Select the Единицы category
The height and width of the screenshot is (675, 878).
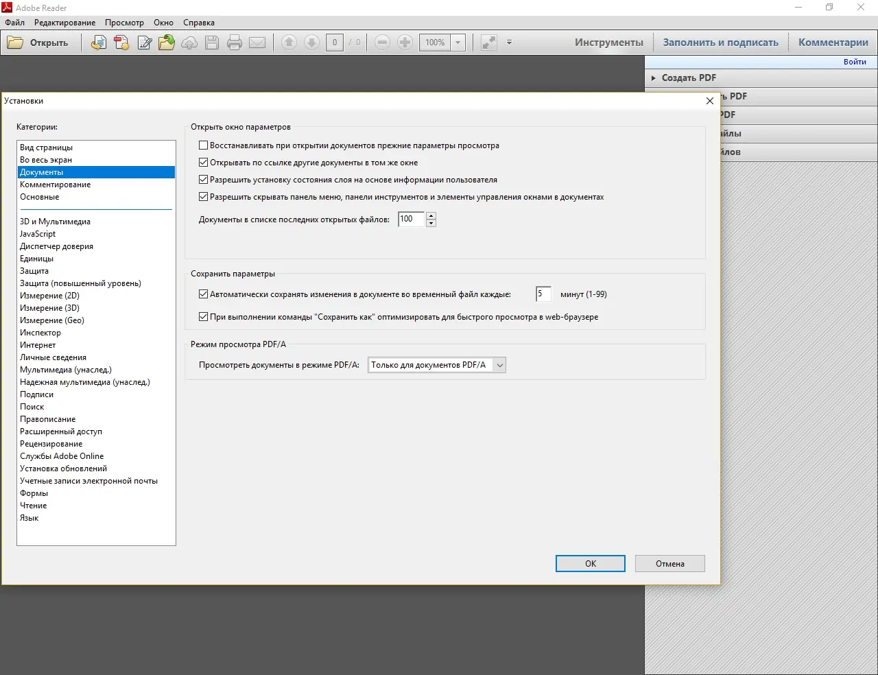(x=96, y=259)
